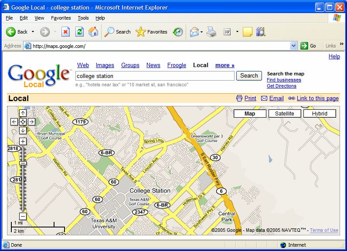Open the Tools menu

click(83, 18)
